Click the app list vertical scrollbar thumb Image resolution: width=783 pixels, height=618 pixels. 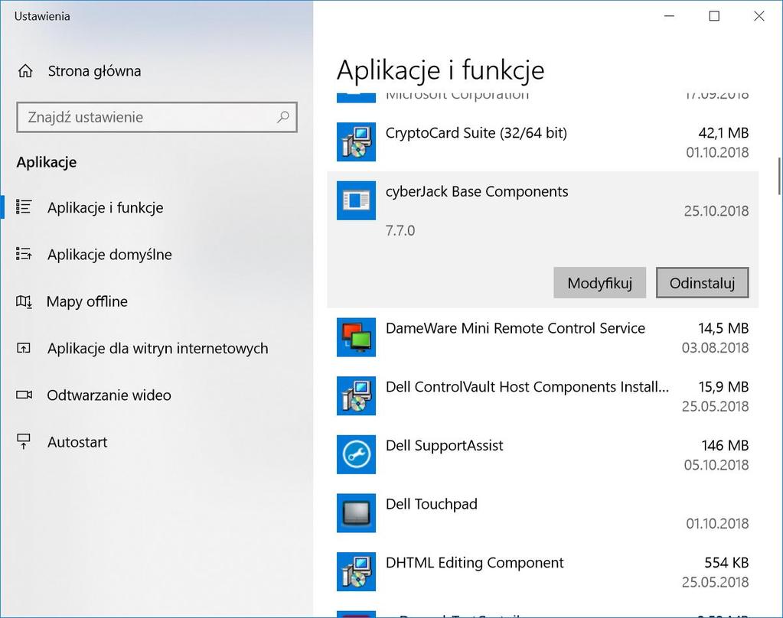pos(779,176)
